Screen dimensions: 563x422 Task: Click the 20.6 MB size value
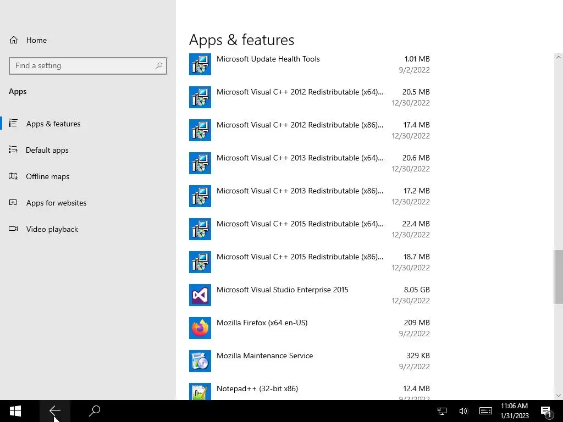click(416, 158)
